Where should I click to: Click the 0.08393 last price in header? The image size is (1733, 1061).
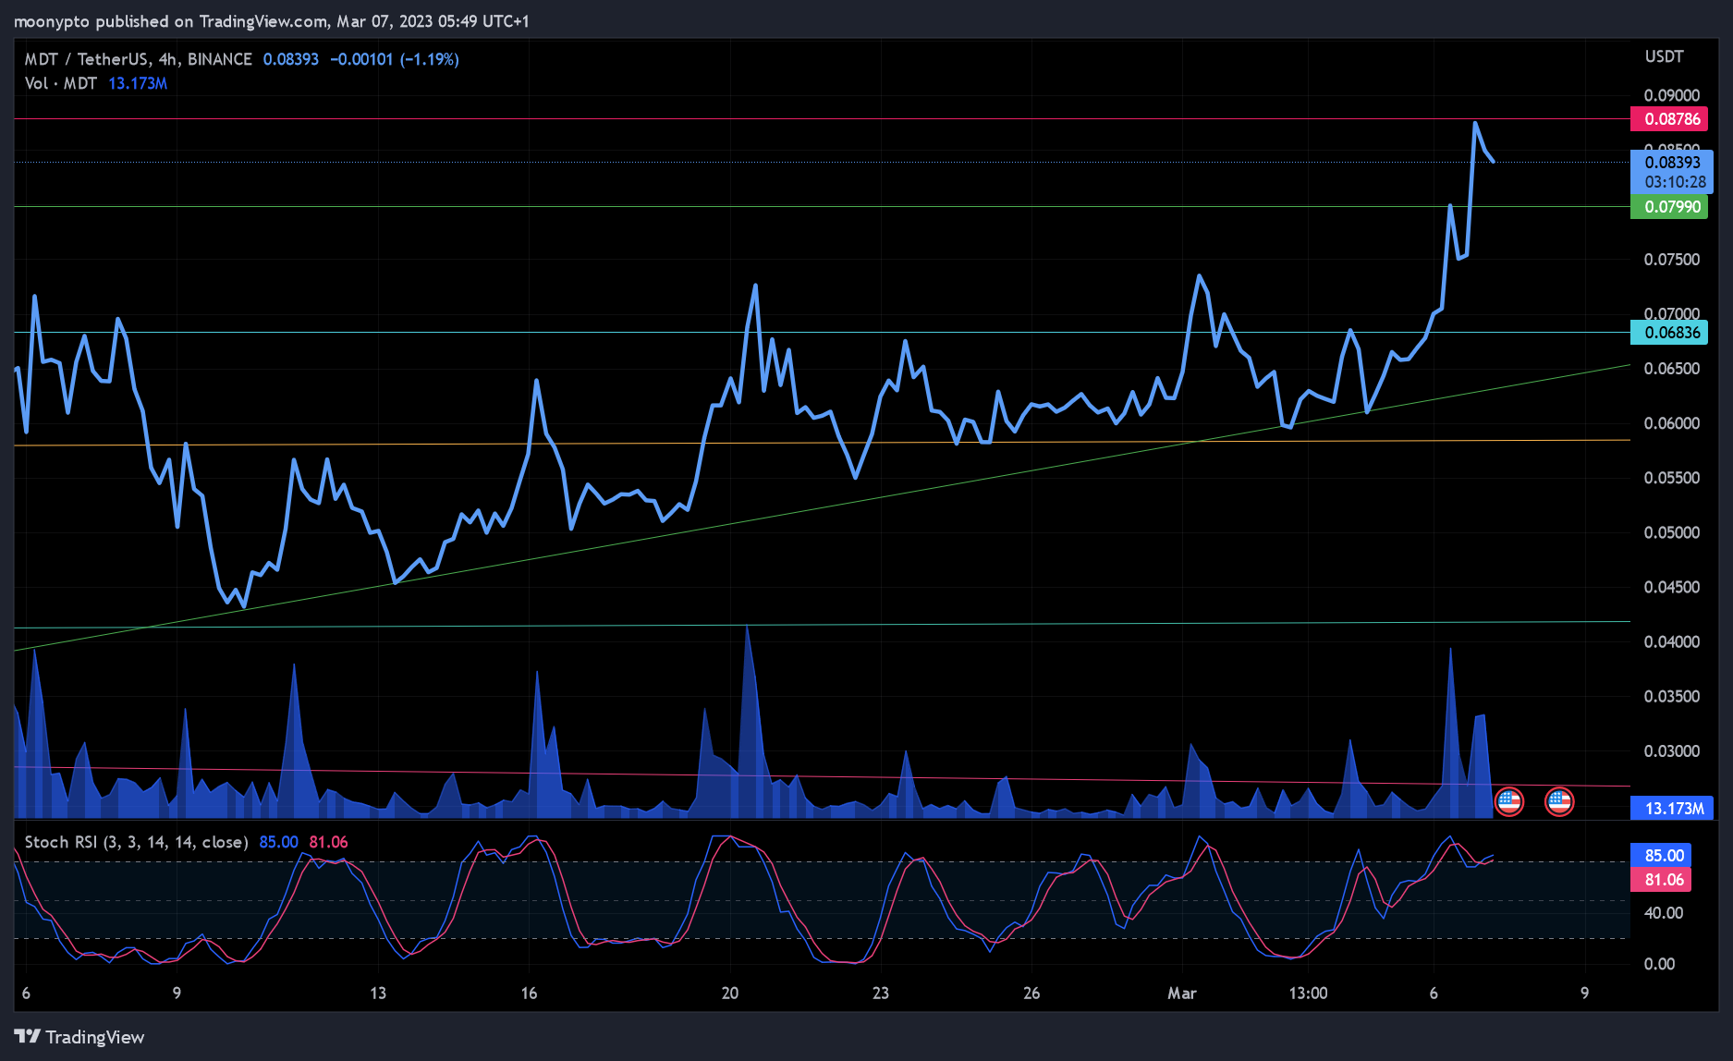tap(291, 59)
